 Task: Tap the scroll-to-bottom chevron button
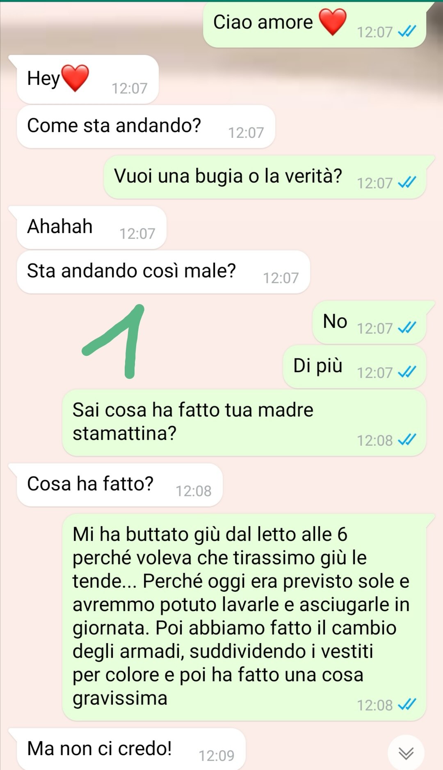(x=406, y=753)
